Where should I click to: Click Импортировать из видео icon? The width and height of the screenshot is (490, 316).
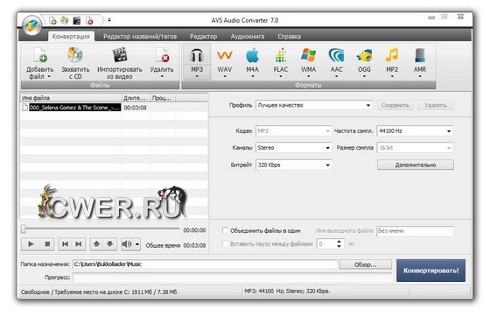(x=120, y=55)
